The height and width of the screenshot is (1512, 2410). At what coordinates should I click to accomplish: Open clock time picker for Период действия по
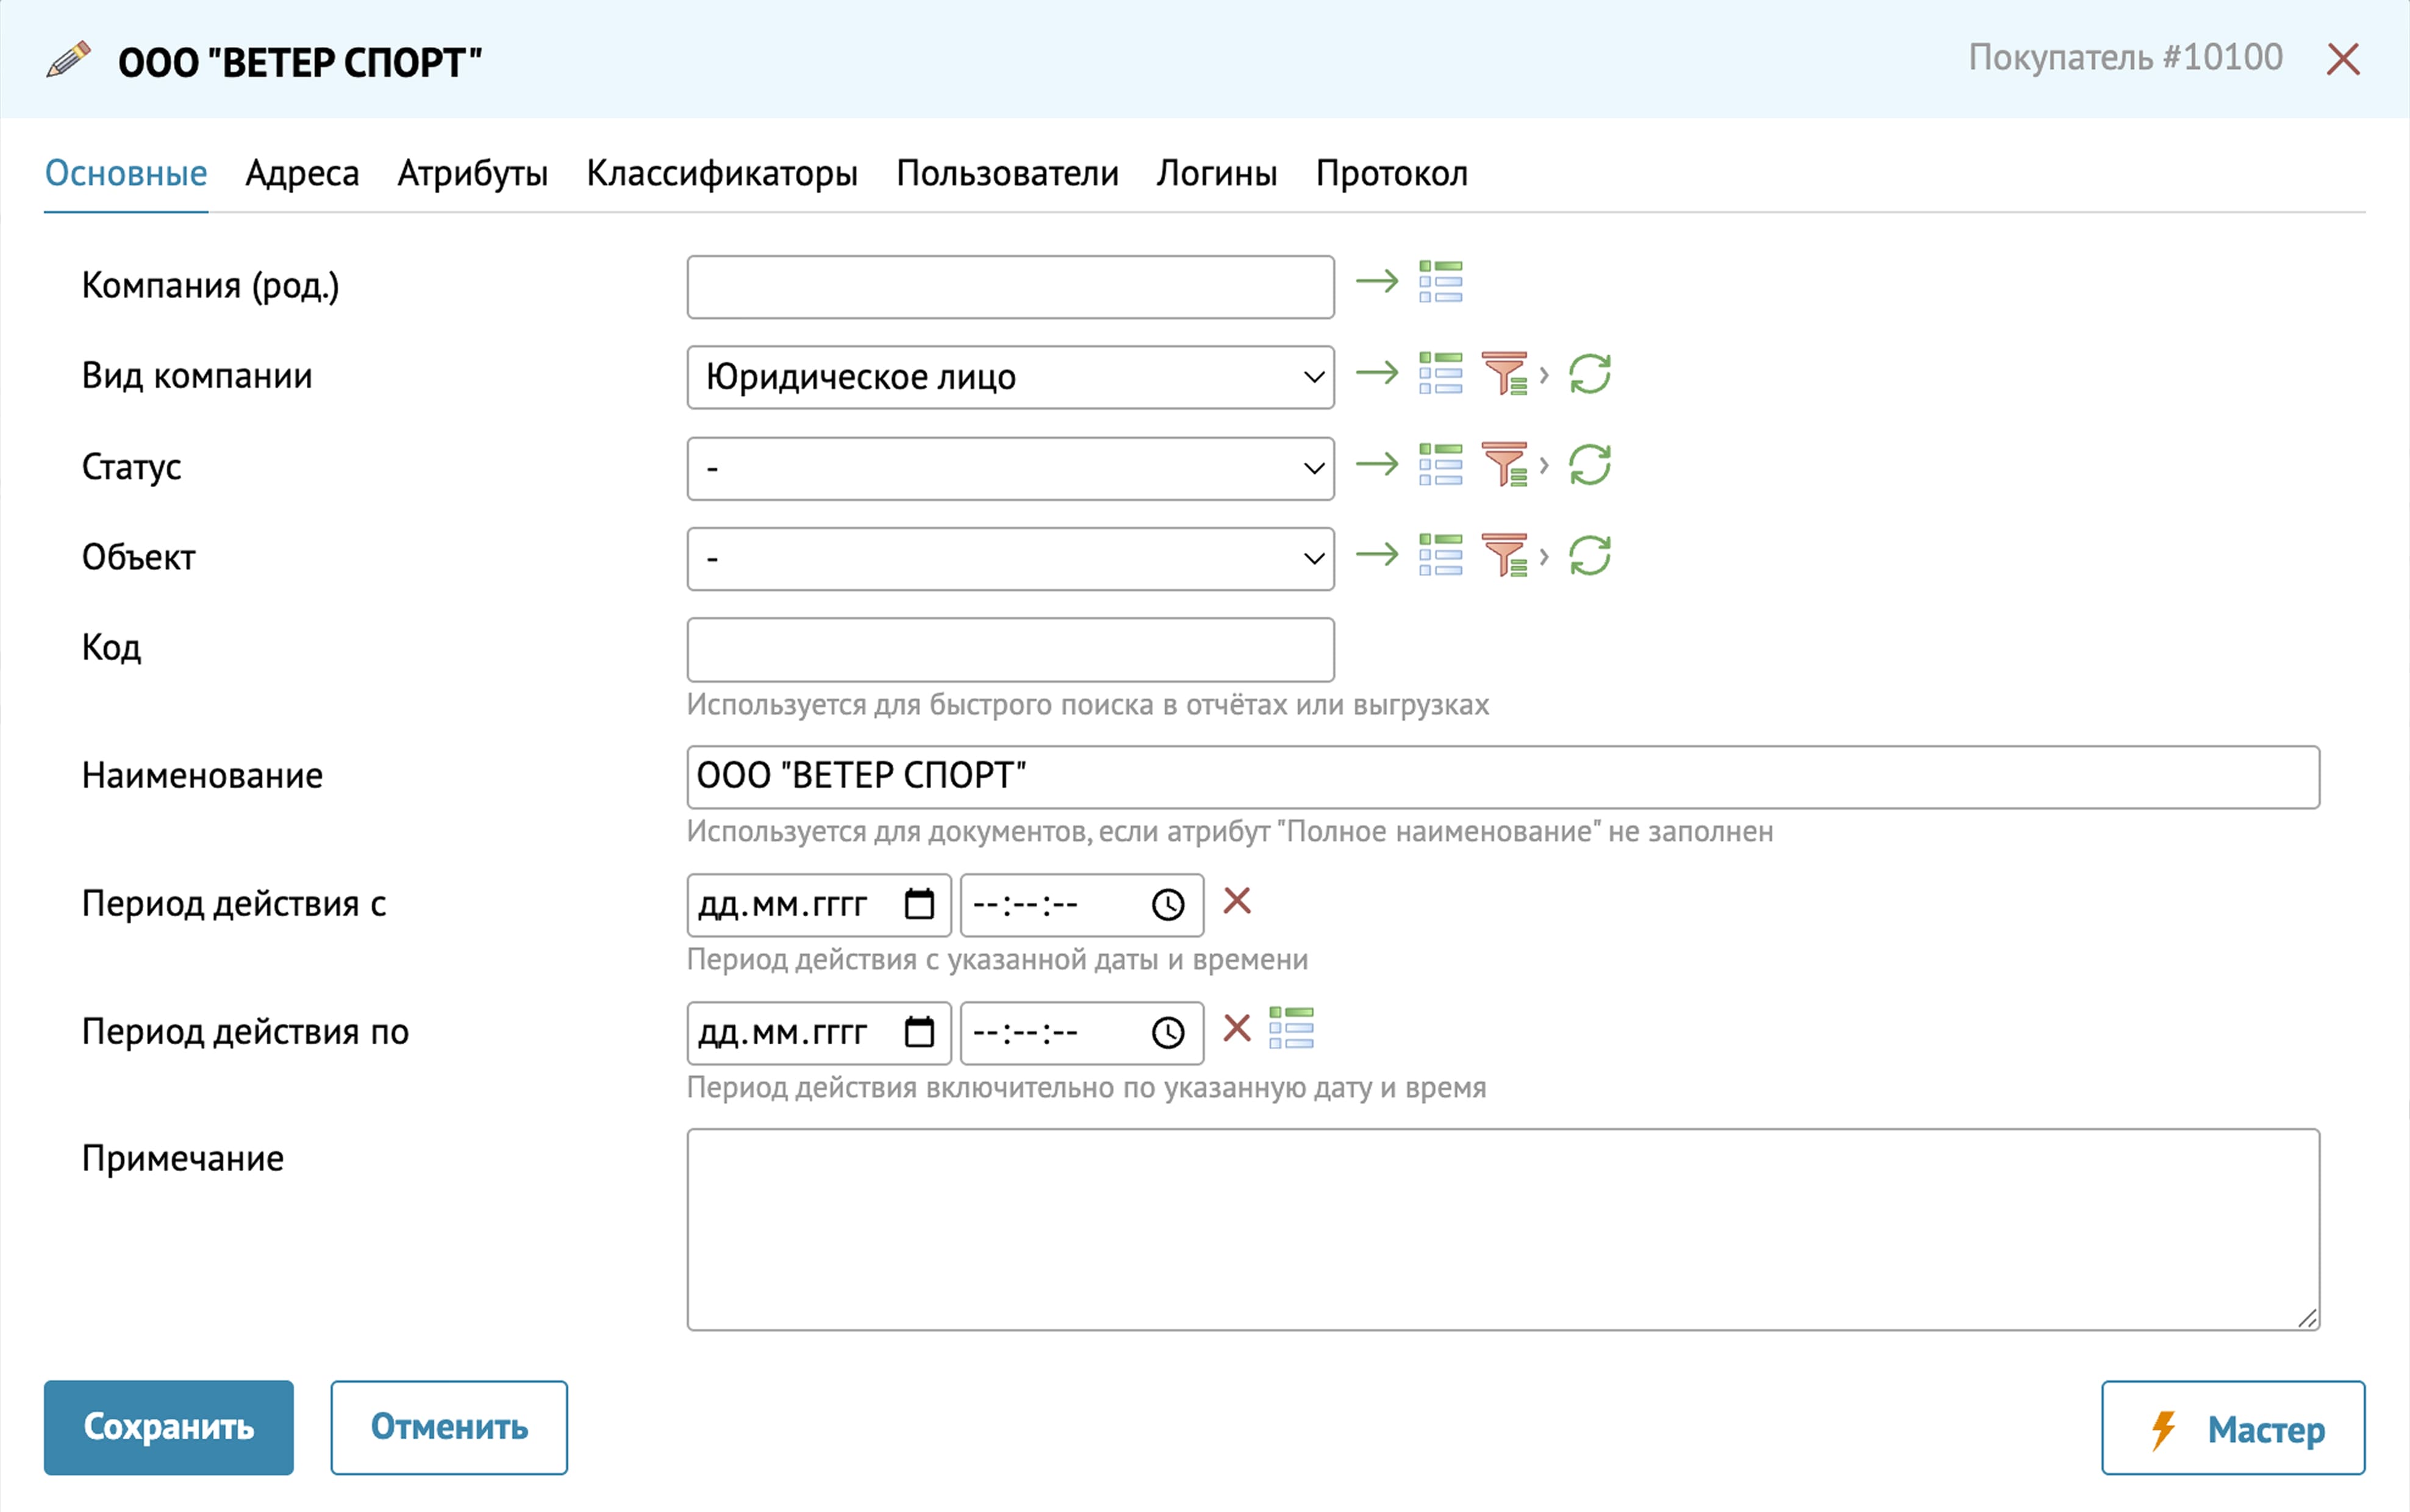pyautogui.click(x=1168, y=1032)
